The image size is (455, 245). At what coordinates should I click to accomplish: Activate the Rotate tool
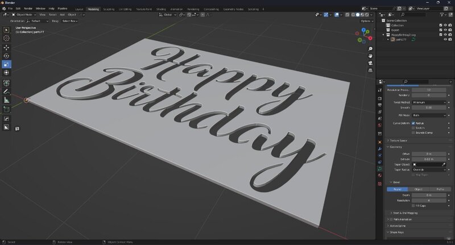[7, 56]
